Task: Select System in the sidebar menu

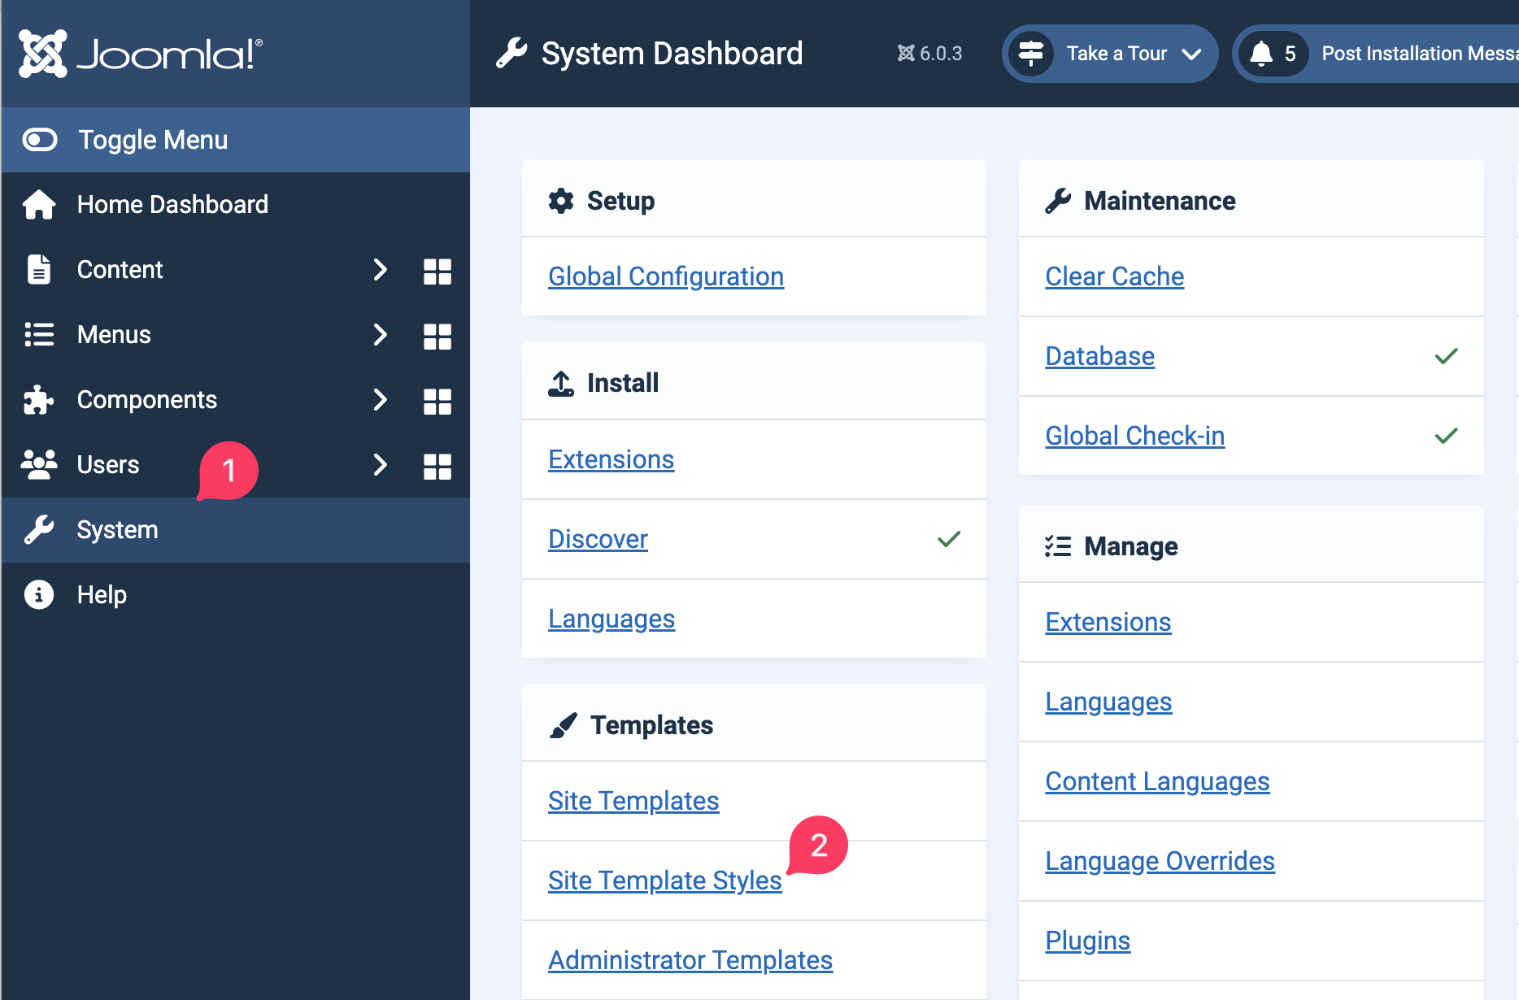Action: (117, 529)
